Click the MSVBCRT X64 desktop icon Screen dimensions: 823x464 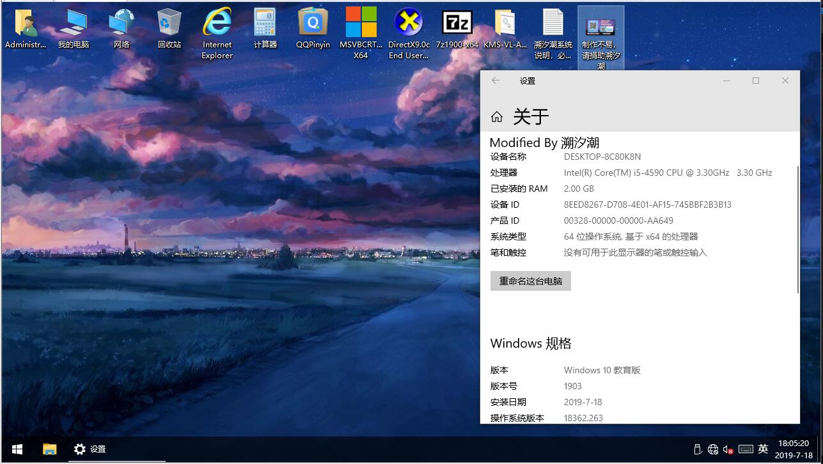[x=361, y=24]
